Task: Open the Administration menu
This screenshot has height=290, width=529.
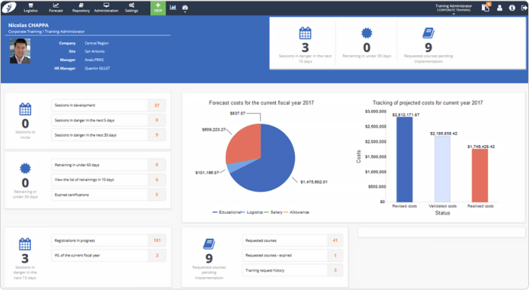Action: pos(107,8)
